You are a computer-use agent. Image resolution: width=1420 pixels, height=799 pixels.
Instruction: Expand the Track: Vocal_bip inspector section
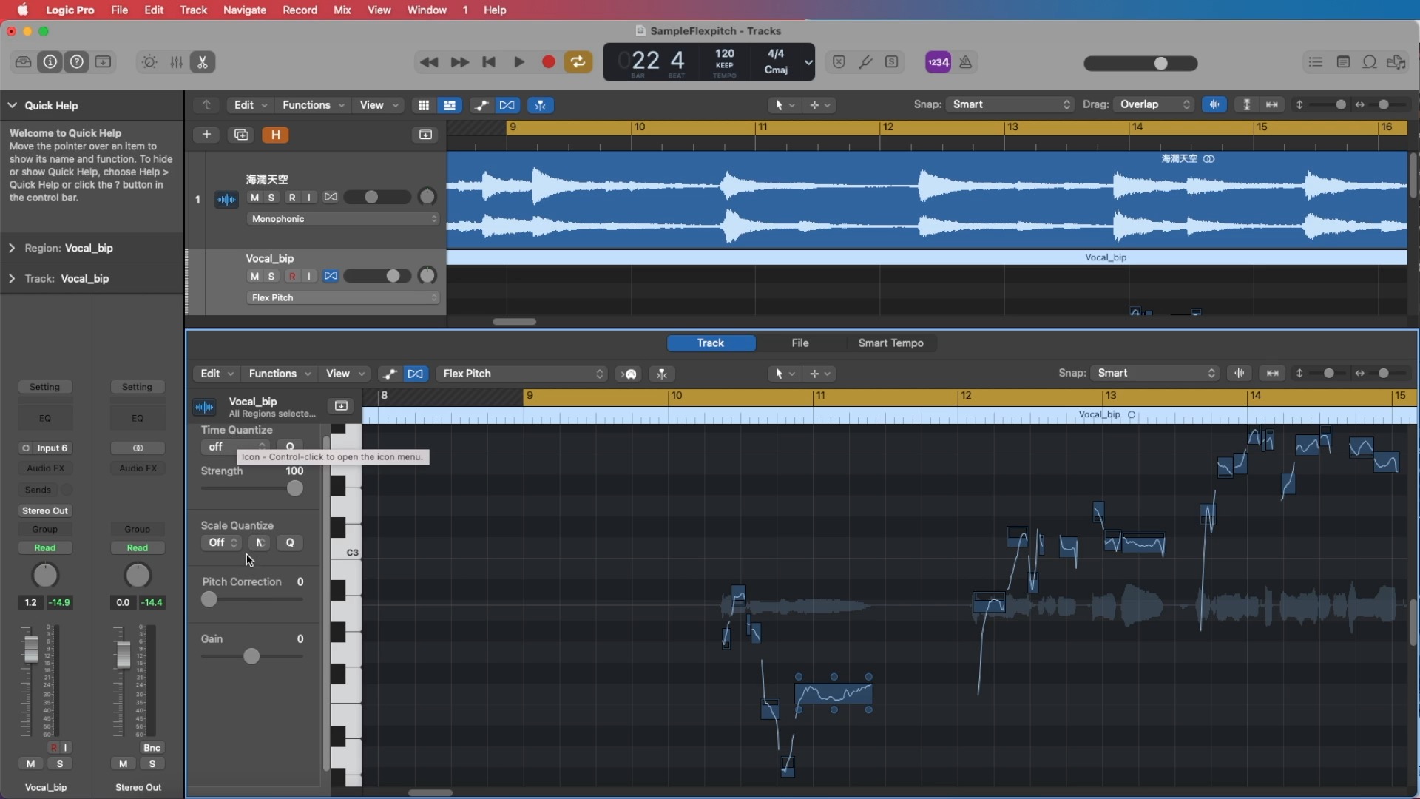[x=12, y=278]
